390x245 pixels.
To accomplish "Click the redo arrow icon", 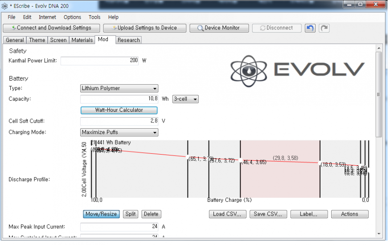I will 324,28.
